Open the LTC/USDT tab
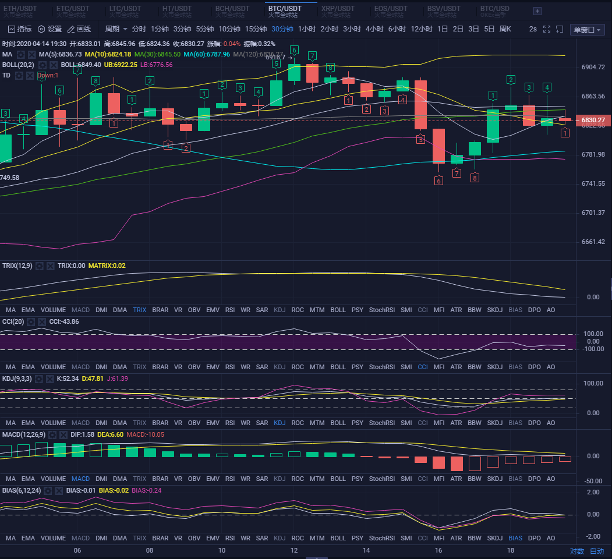This screenshot has height=559, width=612. point(125,11)
